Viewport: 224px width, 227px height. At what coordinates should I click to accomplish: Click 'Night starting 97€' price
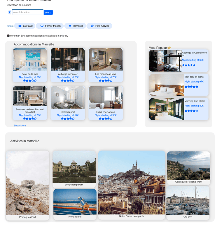click(x=194, y=82)
